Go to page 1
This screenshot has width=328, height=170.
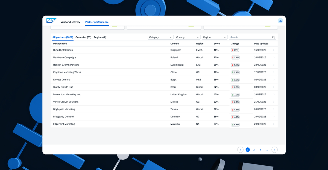click(248, 150)
